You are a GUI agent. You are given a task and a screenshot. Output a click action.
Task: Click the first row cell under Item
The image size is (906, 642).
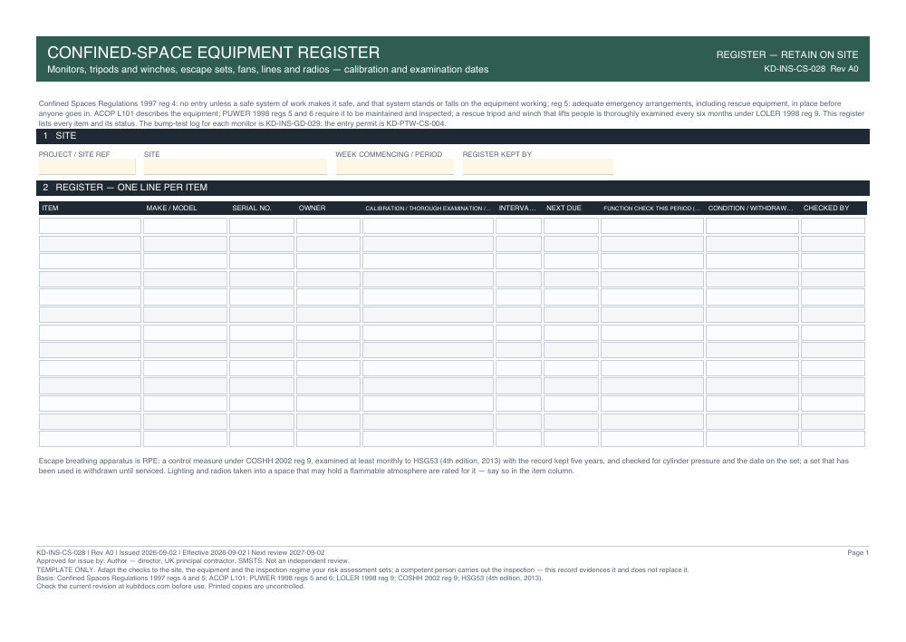click(90, 226)
